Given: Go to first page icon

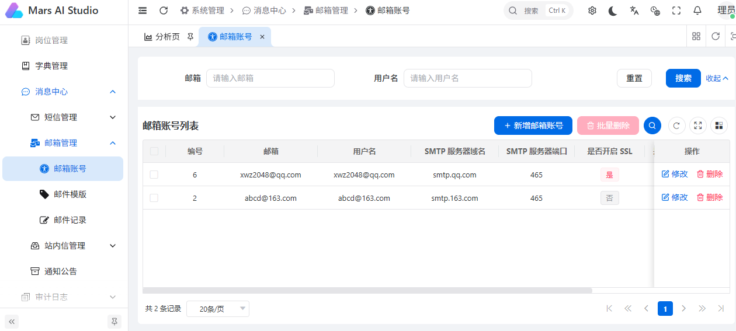Looking at the screenshot, I should click(x=609, y=308).
